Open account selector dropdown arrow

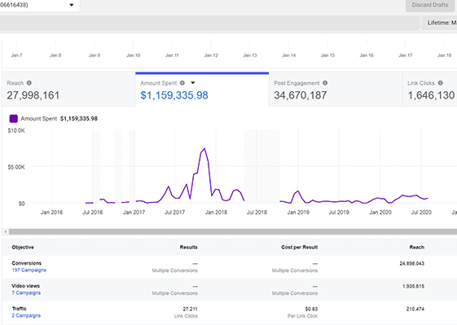[72, 5]
